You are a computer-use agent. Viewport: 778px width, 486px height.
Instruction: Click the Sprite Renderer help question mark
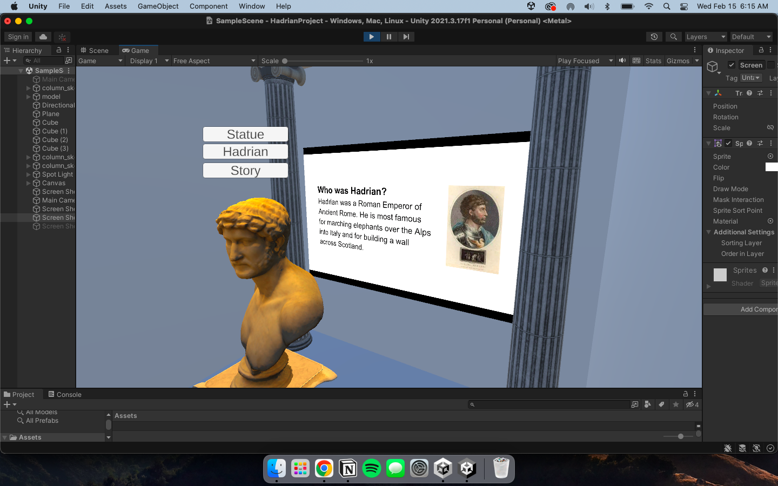[749, 143]
